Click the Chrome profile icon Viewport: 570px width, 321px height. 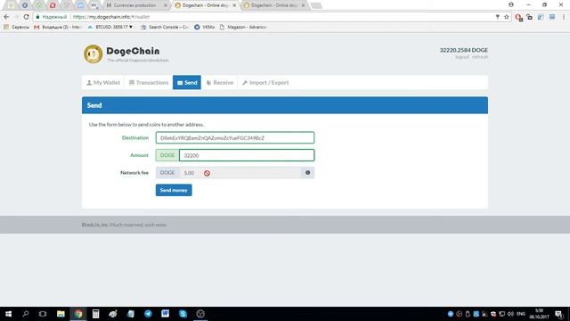(511, 4)
